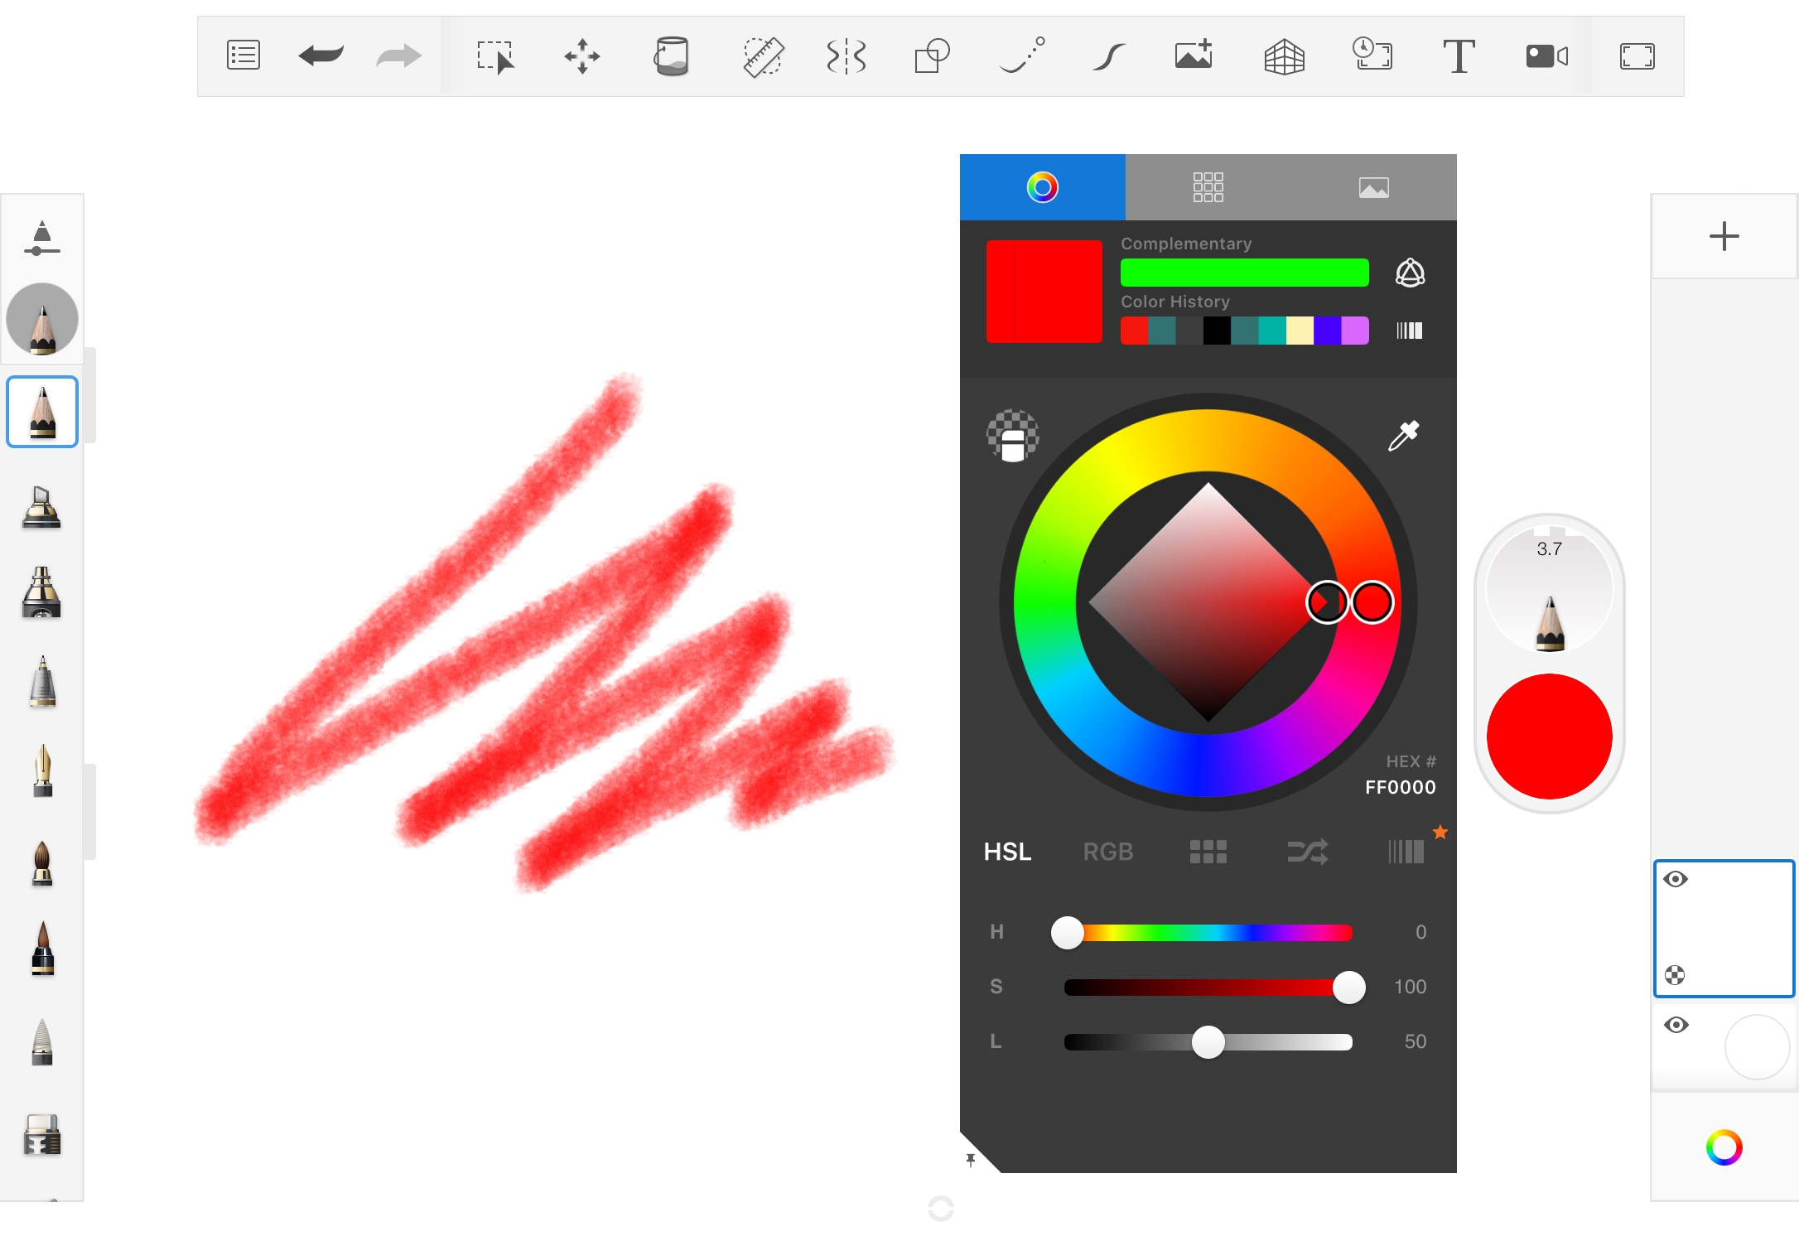Hide the selected top layer
The width and height of the screenshot is (1799, 1246).
point(1676,879)
